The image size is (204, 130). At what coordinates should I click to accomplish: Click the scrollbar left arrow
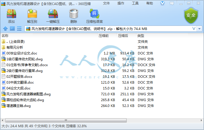2,120
